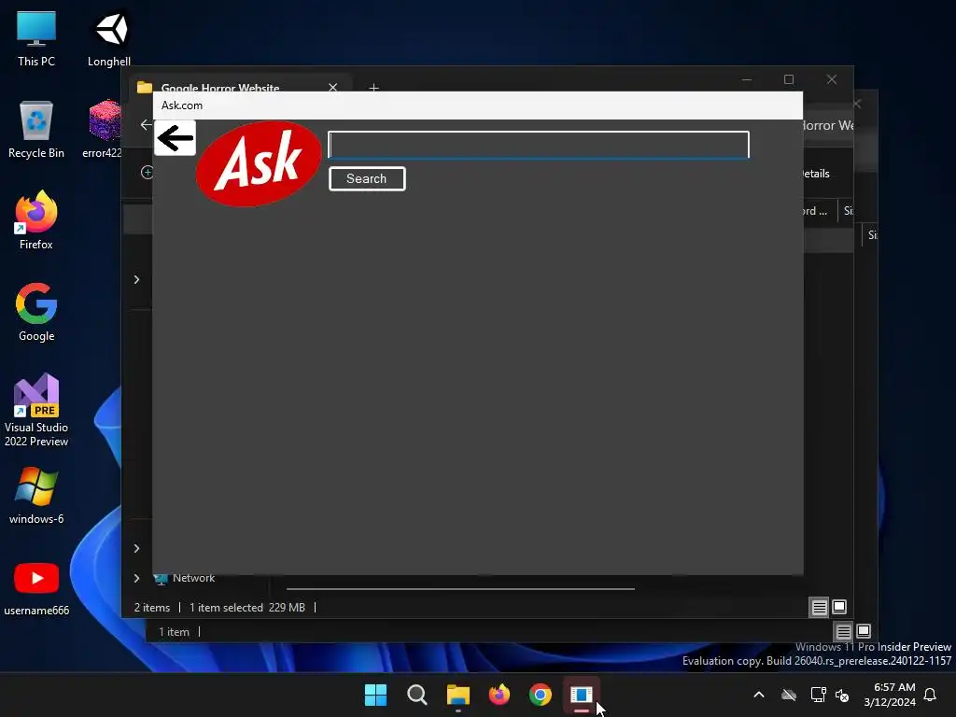Viewport: 956px width, 717px height.
Task: Open Google Chrome from the taskbar
Action: [x=541, y=695]
